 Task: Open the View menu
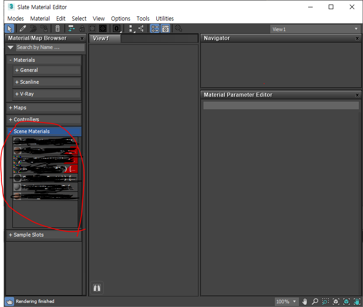tap(99, 19)
